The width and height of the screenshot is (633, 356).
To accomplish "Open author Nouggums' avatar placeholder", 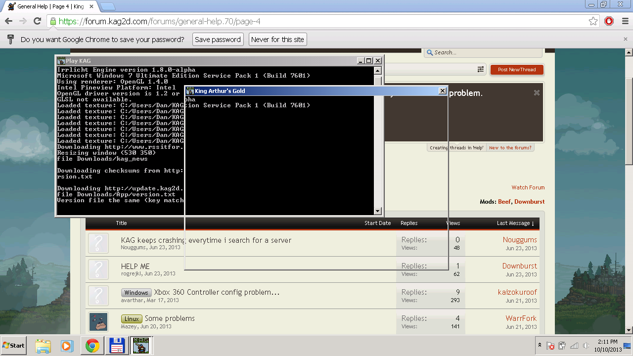I will [x=98, y=243].
